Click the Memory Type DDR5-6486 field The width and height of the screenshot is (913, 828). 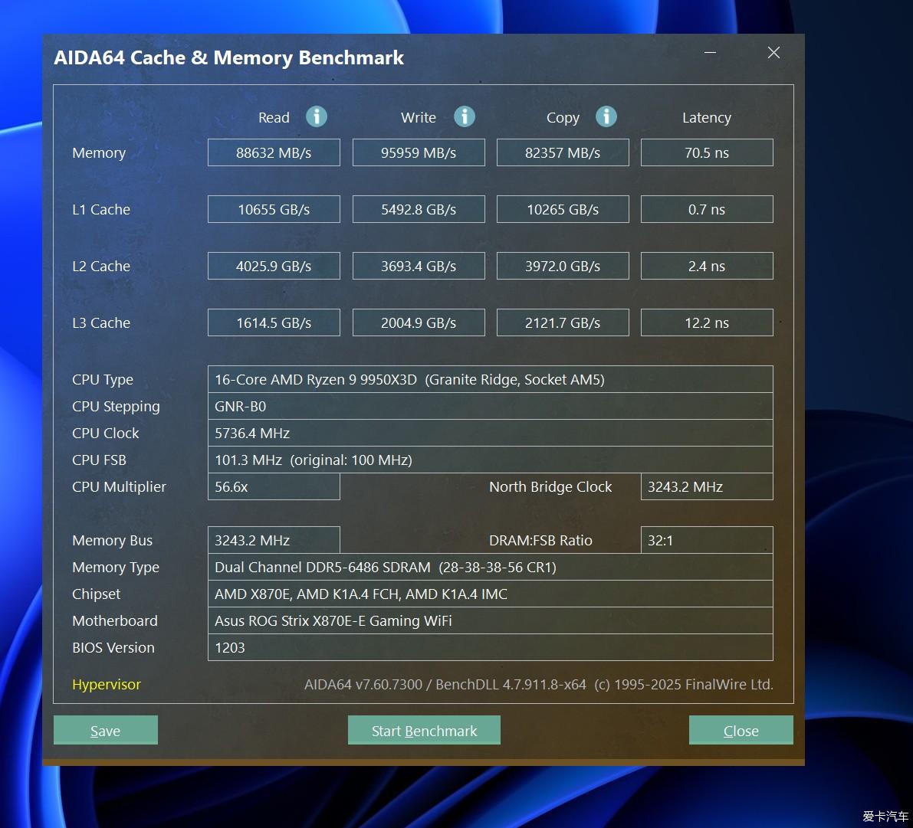491,567
